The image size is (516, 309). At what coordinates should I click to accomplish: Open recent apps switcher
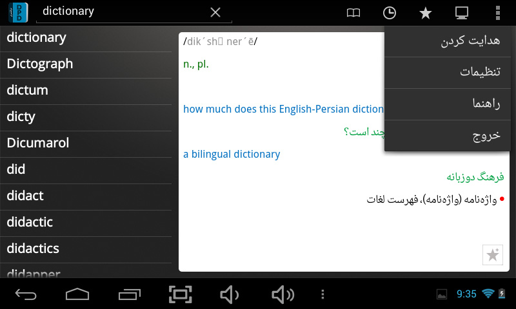(129, 294)
